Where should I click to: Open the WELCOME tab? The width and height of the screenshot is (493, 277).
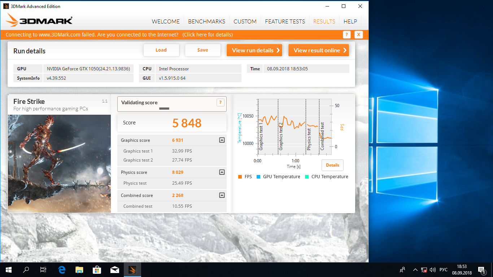tap(166, 21)
